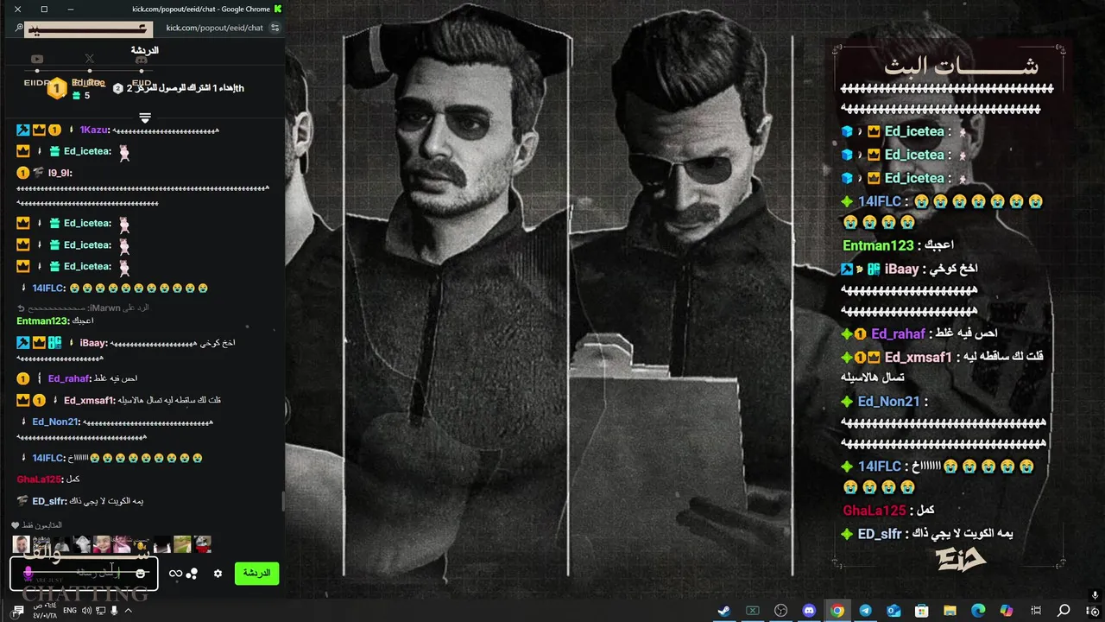Open Telegram from the taskbar
Image resolution: width=1105 pixels, height=622 pixels.
[x=865, y=611]
